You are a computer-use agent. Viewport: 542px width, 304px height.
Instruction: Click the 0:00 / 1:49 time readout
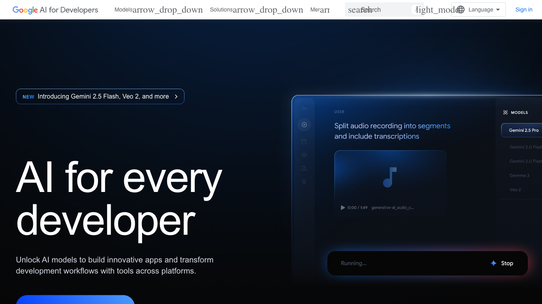(x=357, y=207)
